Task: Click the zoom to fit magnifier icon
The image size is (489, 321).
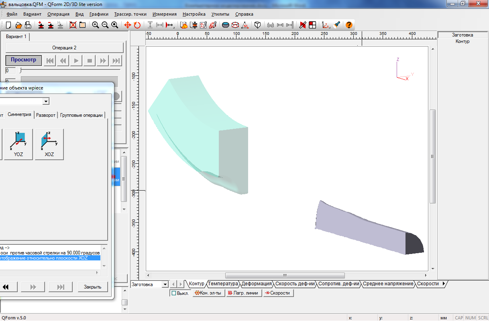Action: tap(115, 25)
